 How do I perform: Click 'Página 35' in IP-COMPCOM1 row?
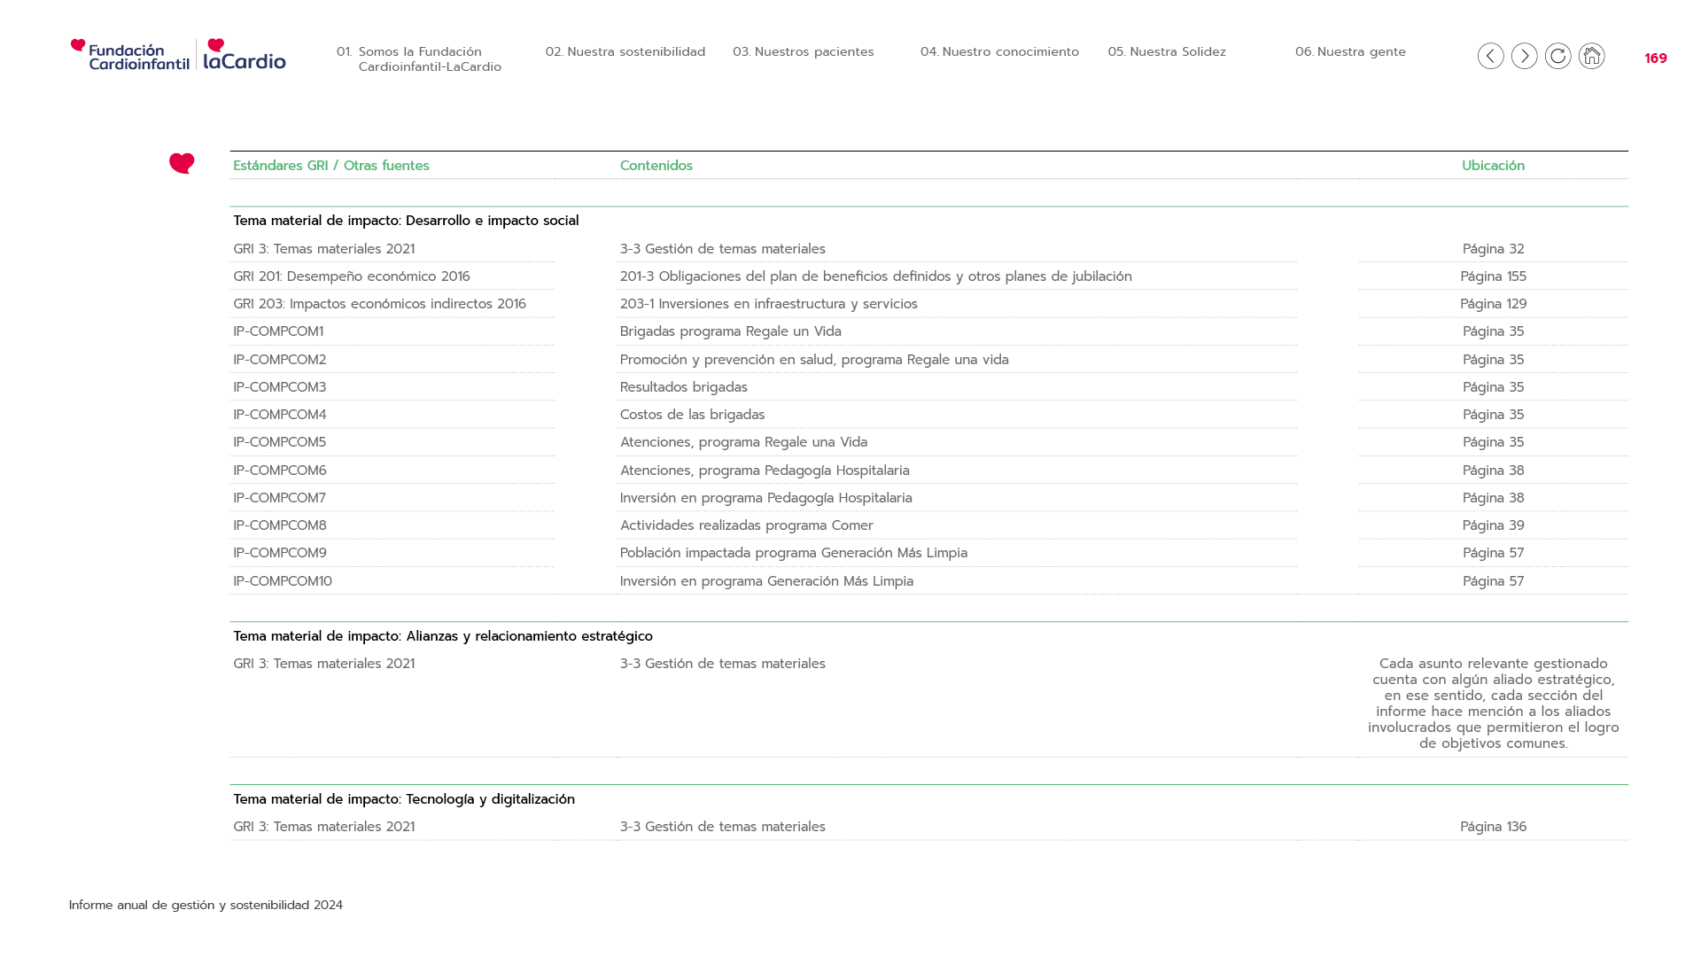click(1493, 331)
